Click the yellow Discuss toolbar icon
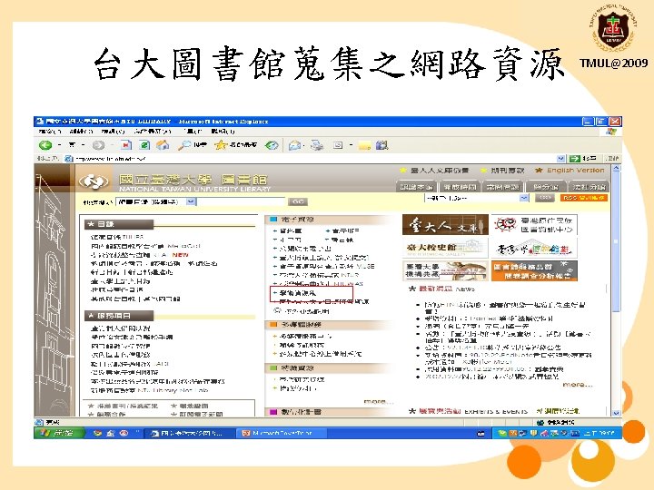 click(364, 145)
